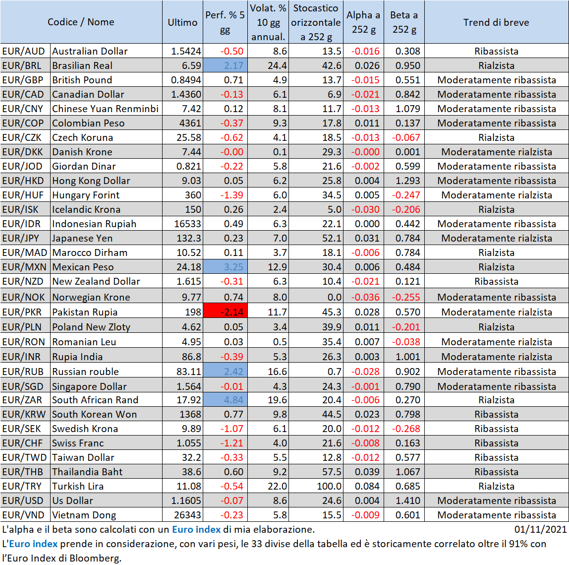Select the Icelandic Krona alpha -0.030
The image size is (569, 565).
364,209
